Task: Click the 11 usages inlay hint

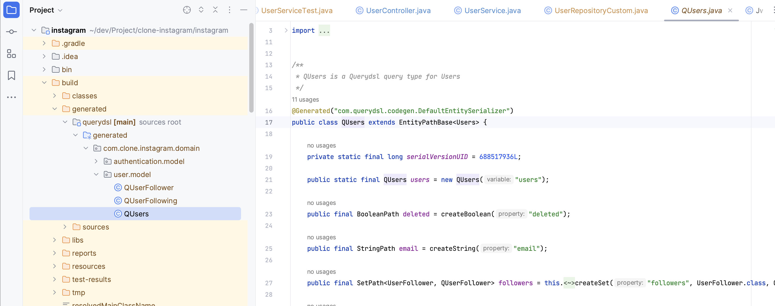Action: coord(305,99)
